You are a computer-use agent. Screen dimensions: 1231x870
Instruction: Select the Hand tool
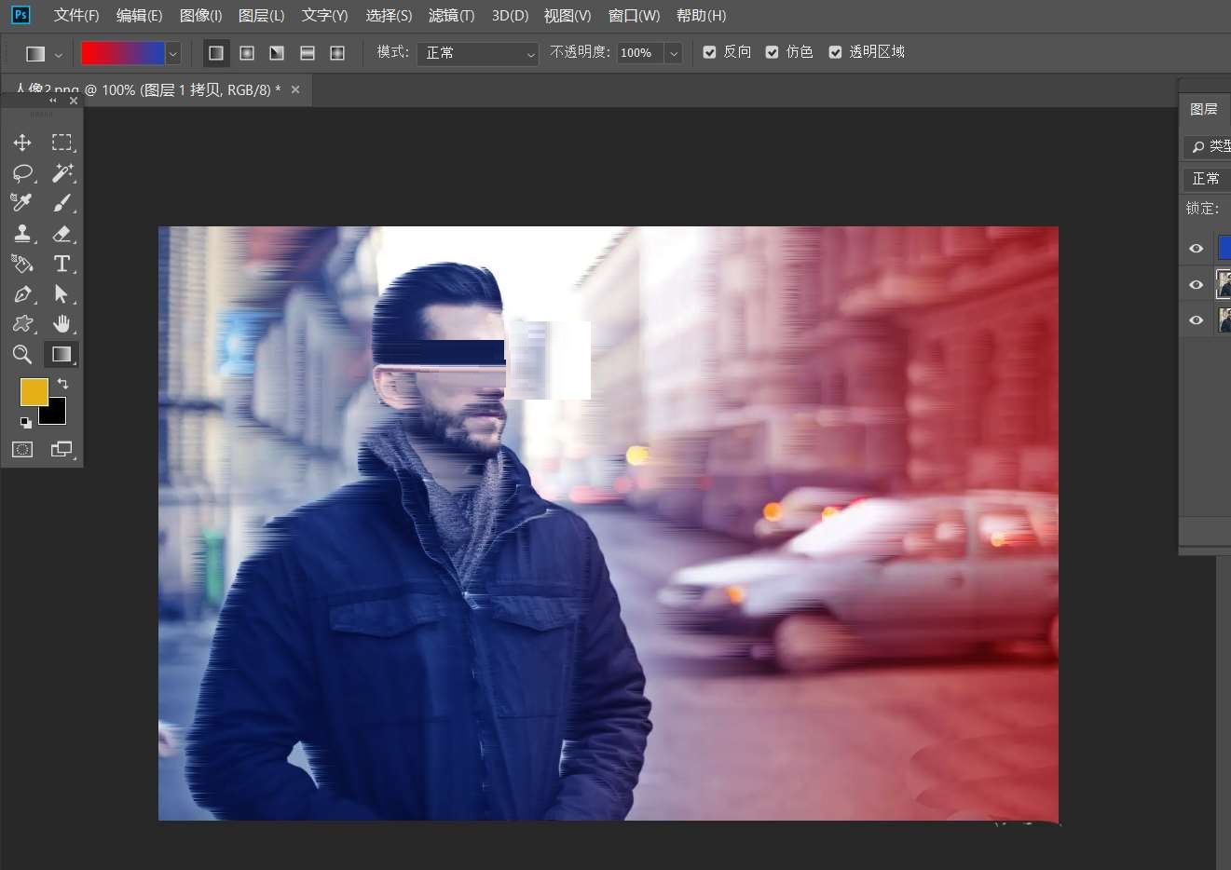pyautogui.click(x=62, y=324)
